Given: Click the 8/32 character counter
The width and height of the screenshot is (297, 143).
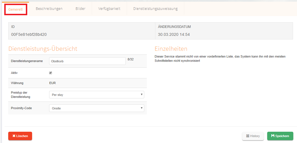Looking at the screenshot, I should 131,59.
